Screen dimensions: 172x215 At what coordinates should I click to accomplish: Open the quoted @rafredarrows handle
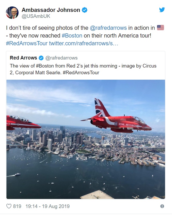tap(61, 58)
